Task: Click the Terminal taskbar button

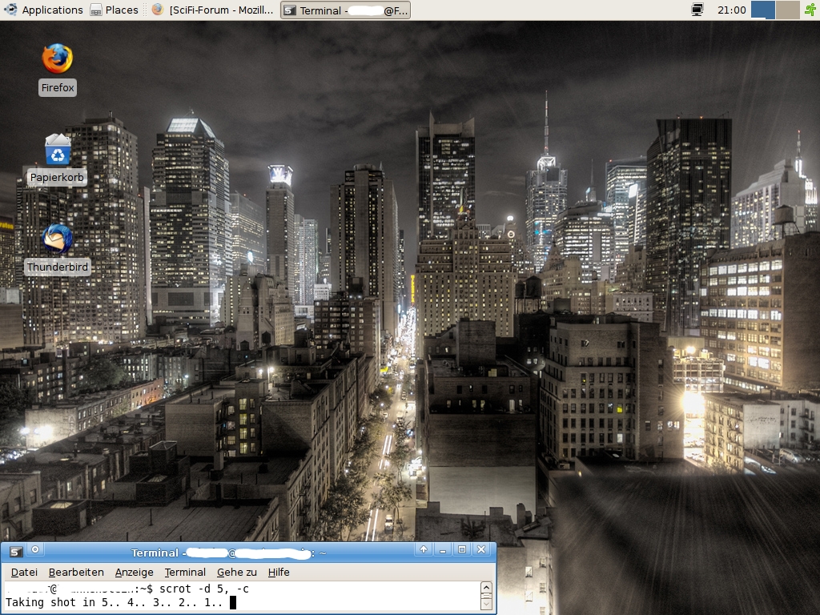Action: click(346, 10)
